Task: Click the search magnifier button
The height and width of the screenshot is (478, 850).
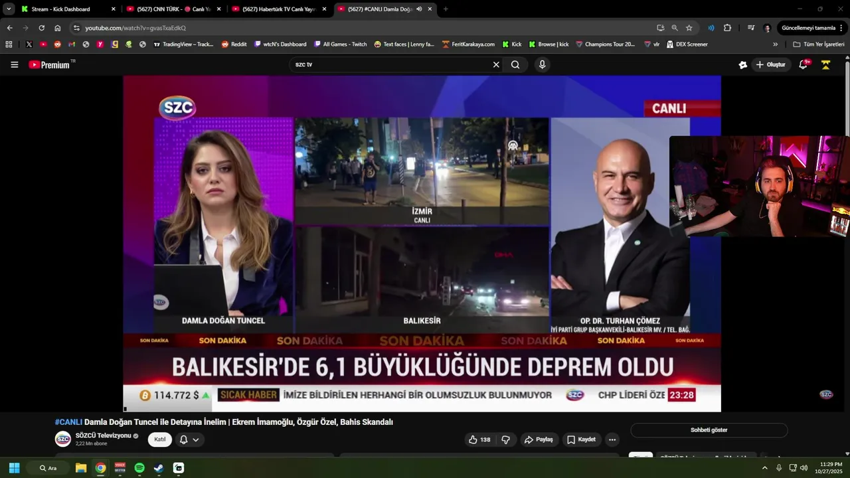Action: click(515, 64)
